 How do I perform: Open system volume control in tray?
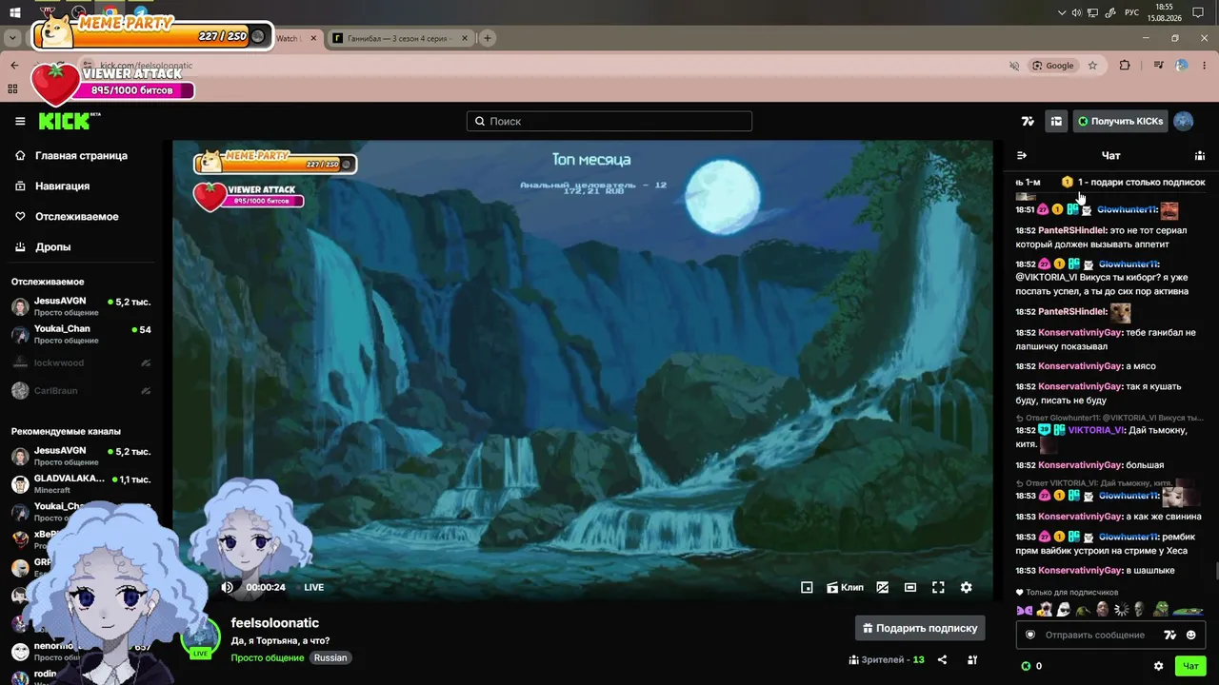pos(1076,12)
